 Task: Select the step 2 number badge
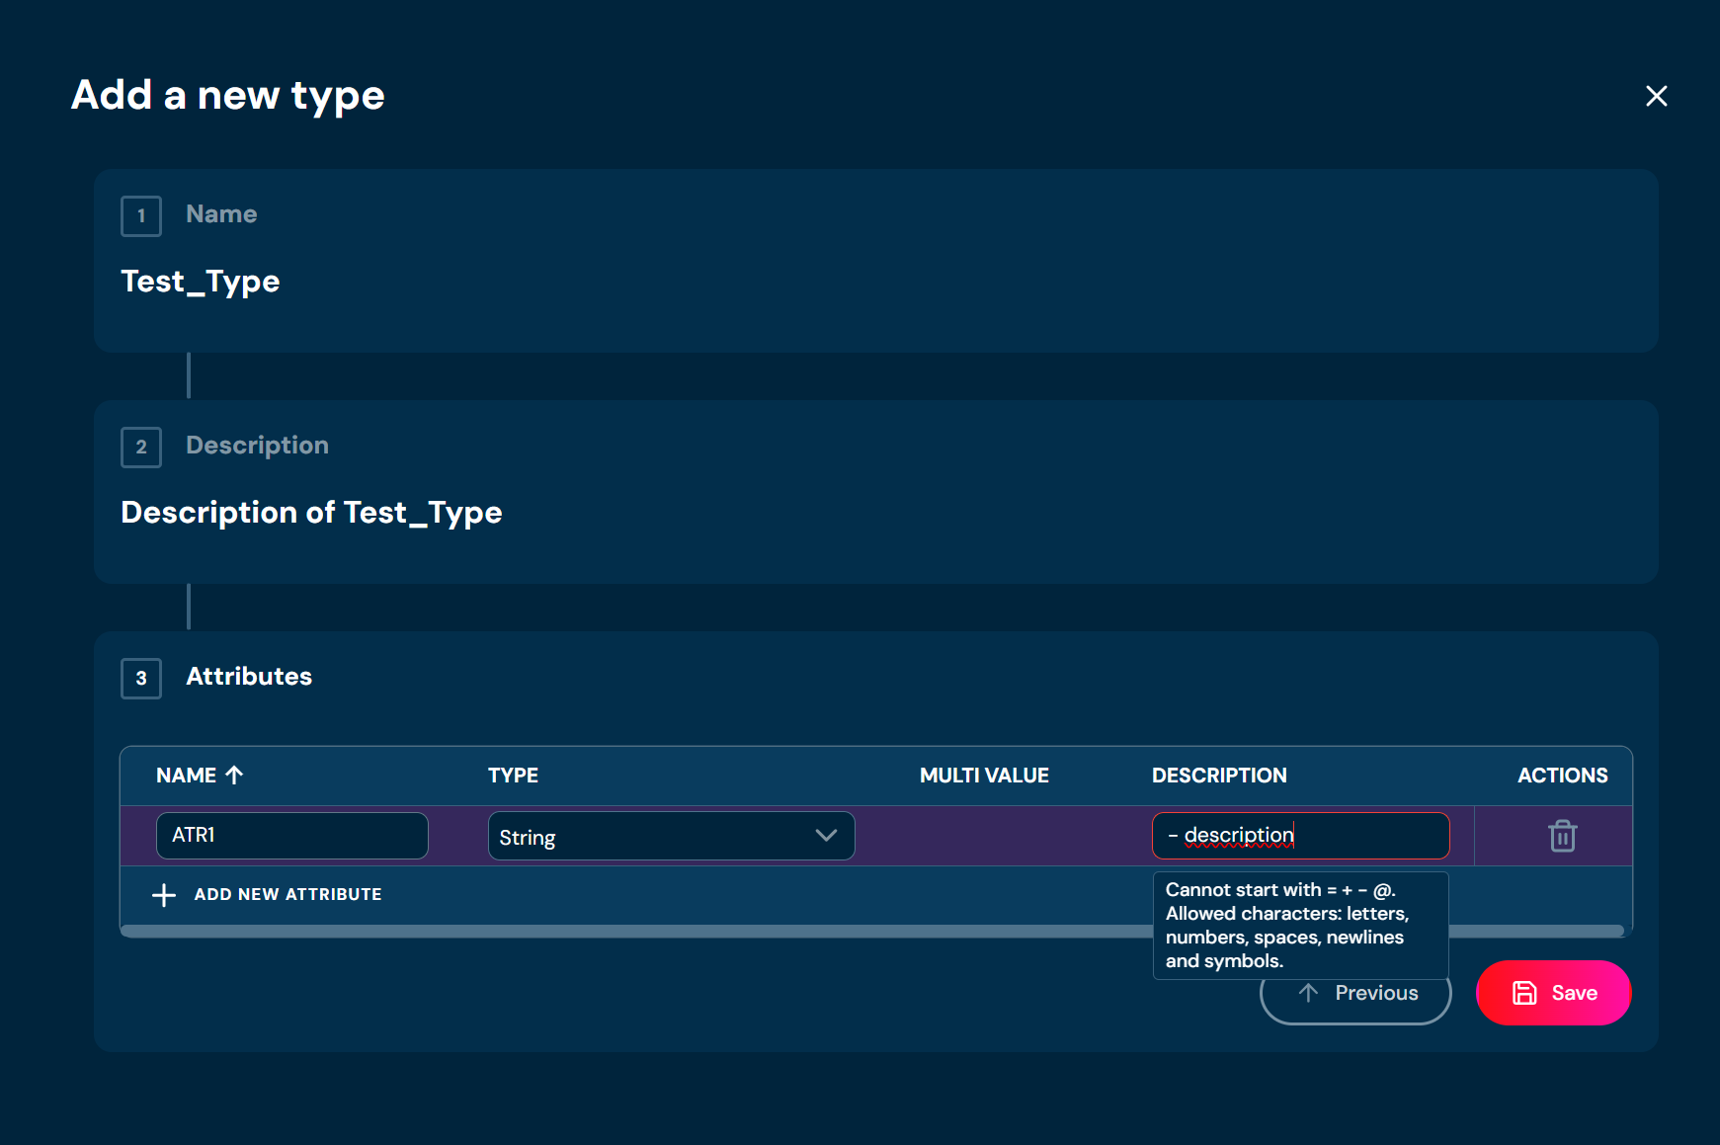[141, 447]
